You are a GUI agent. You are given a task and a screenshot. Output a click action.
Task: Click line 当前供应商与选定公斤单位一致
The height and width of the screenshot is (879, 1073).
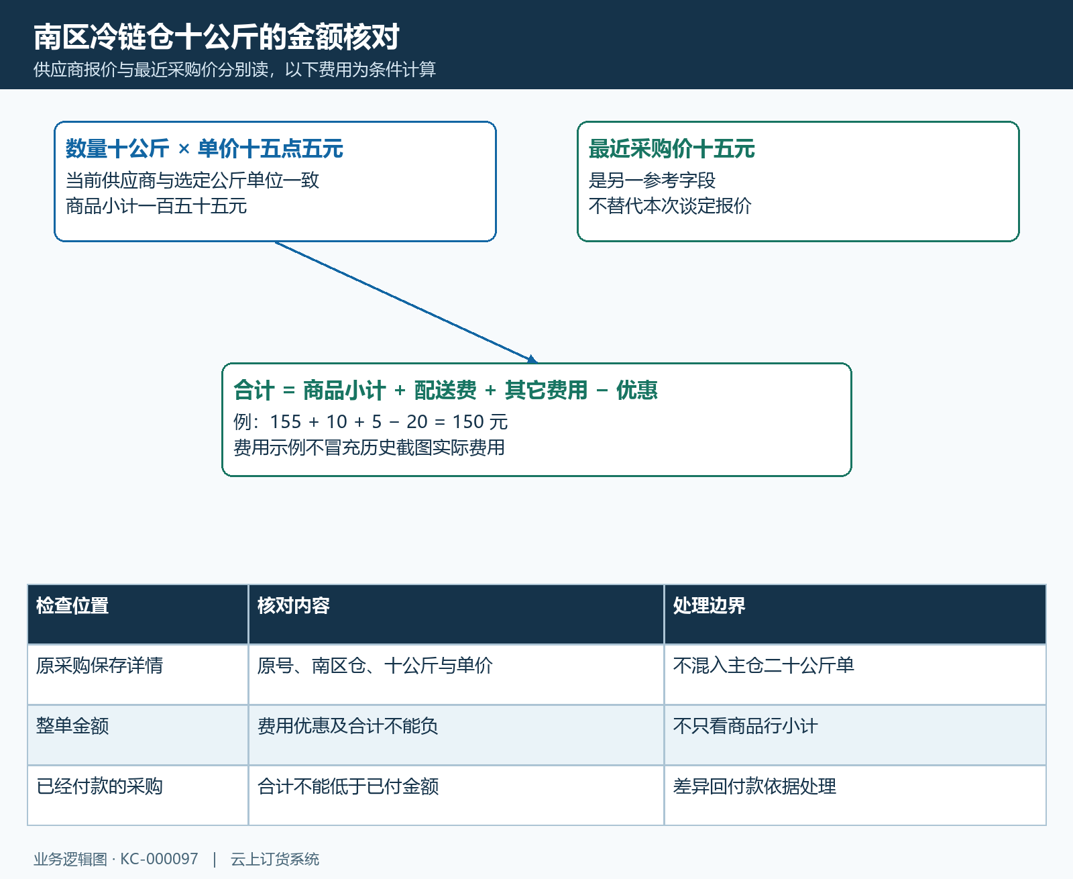[192, 180]
